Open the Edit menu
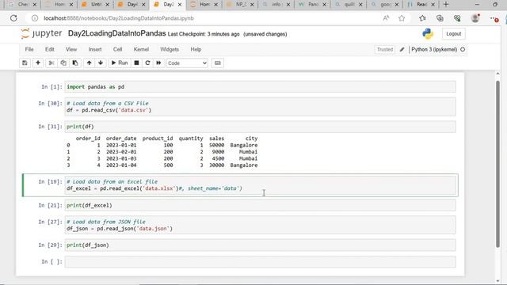The height and width of the screenshot is (285, 507). (x=49, y=49)
